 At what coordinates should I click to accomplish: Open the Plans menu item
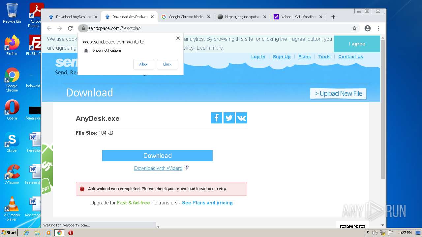[304, 57]
